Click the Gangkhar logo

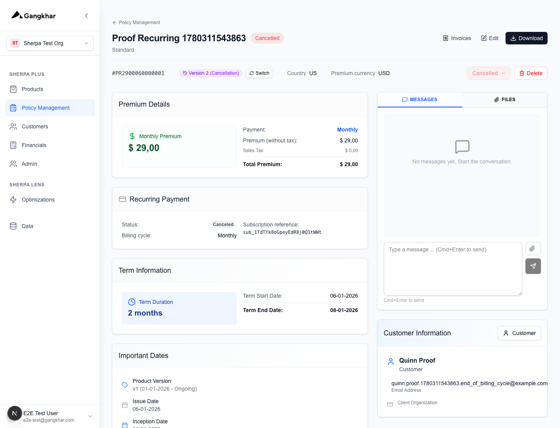(33, 16)
